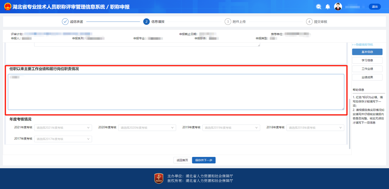
Task: Open the 2018年度考核 dropdown
Action: [315, 128]
